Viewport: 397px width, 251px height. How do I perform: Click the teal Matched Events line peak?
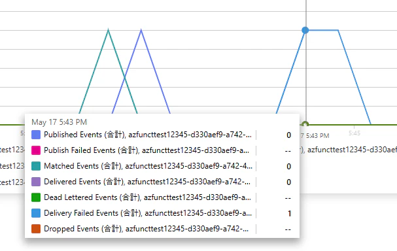pos(108,30)
